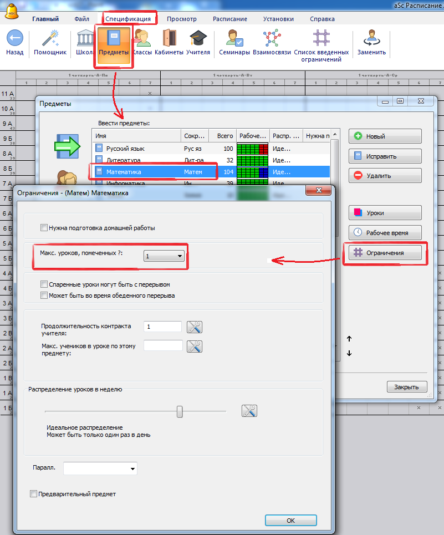Click the Продолжительность контракта учителя input field
Screen dimensions: 444x535
(x=162, y=327)
